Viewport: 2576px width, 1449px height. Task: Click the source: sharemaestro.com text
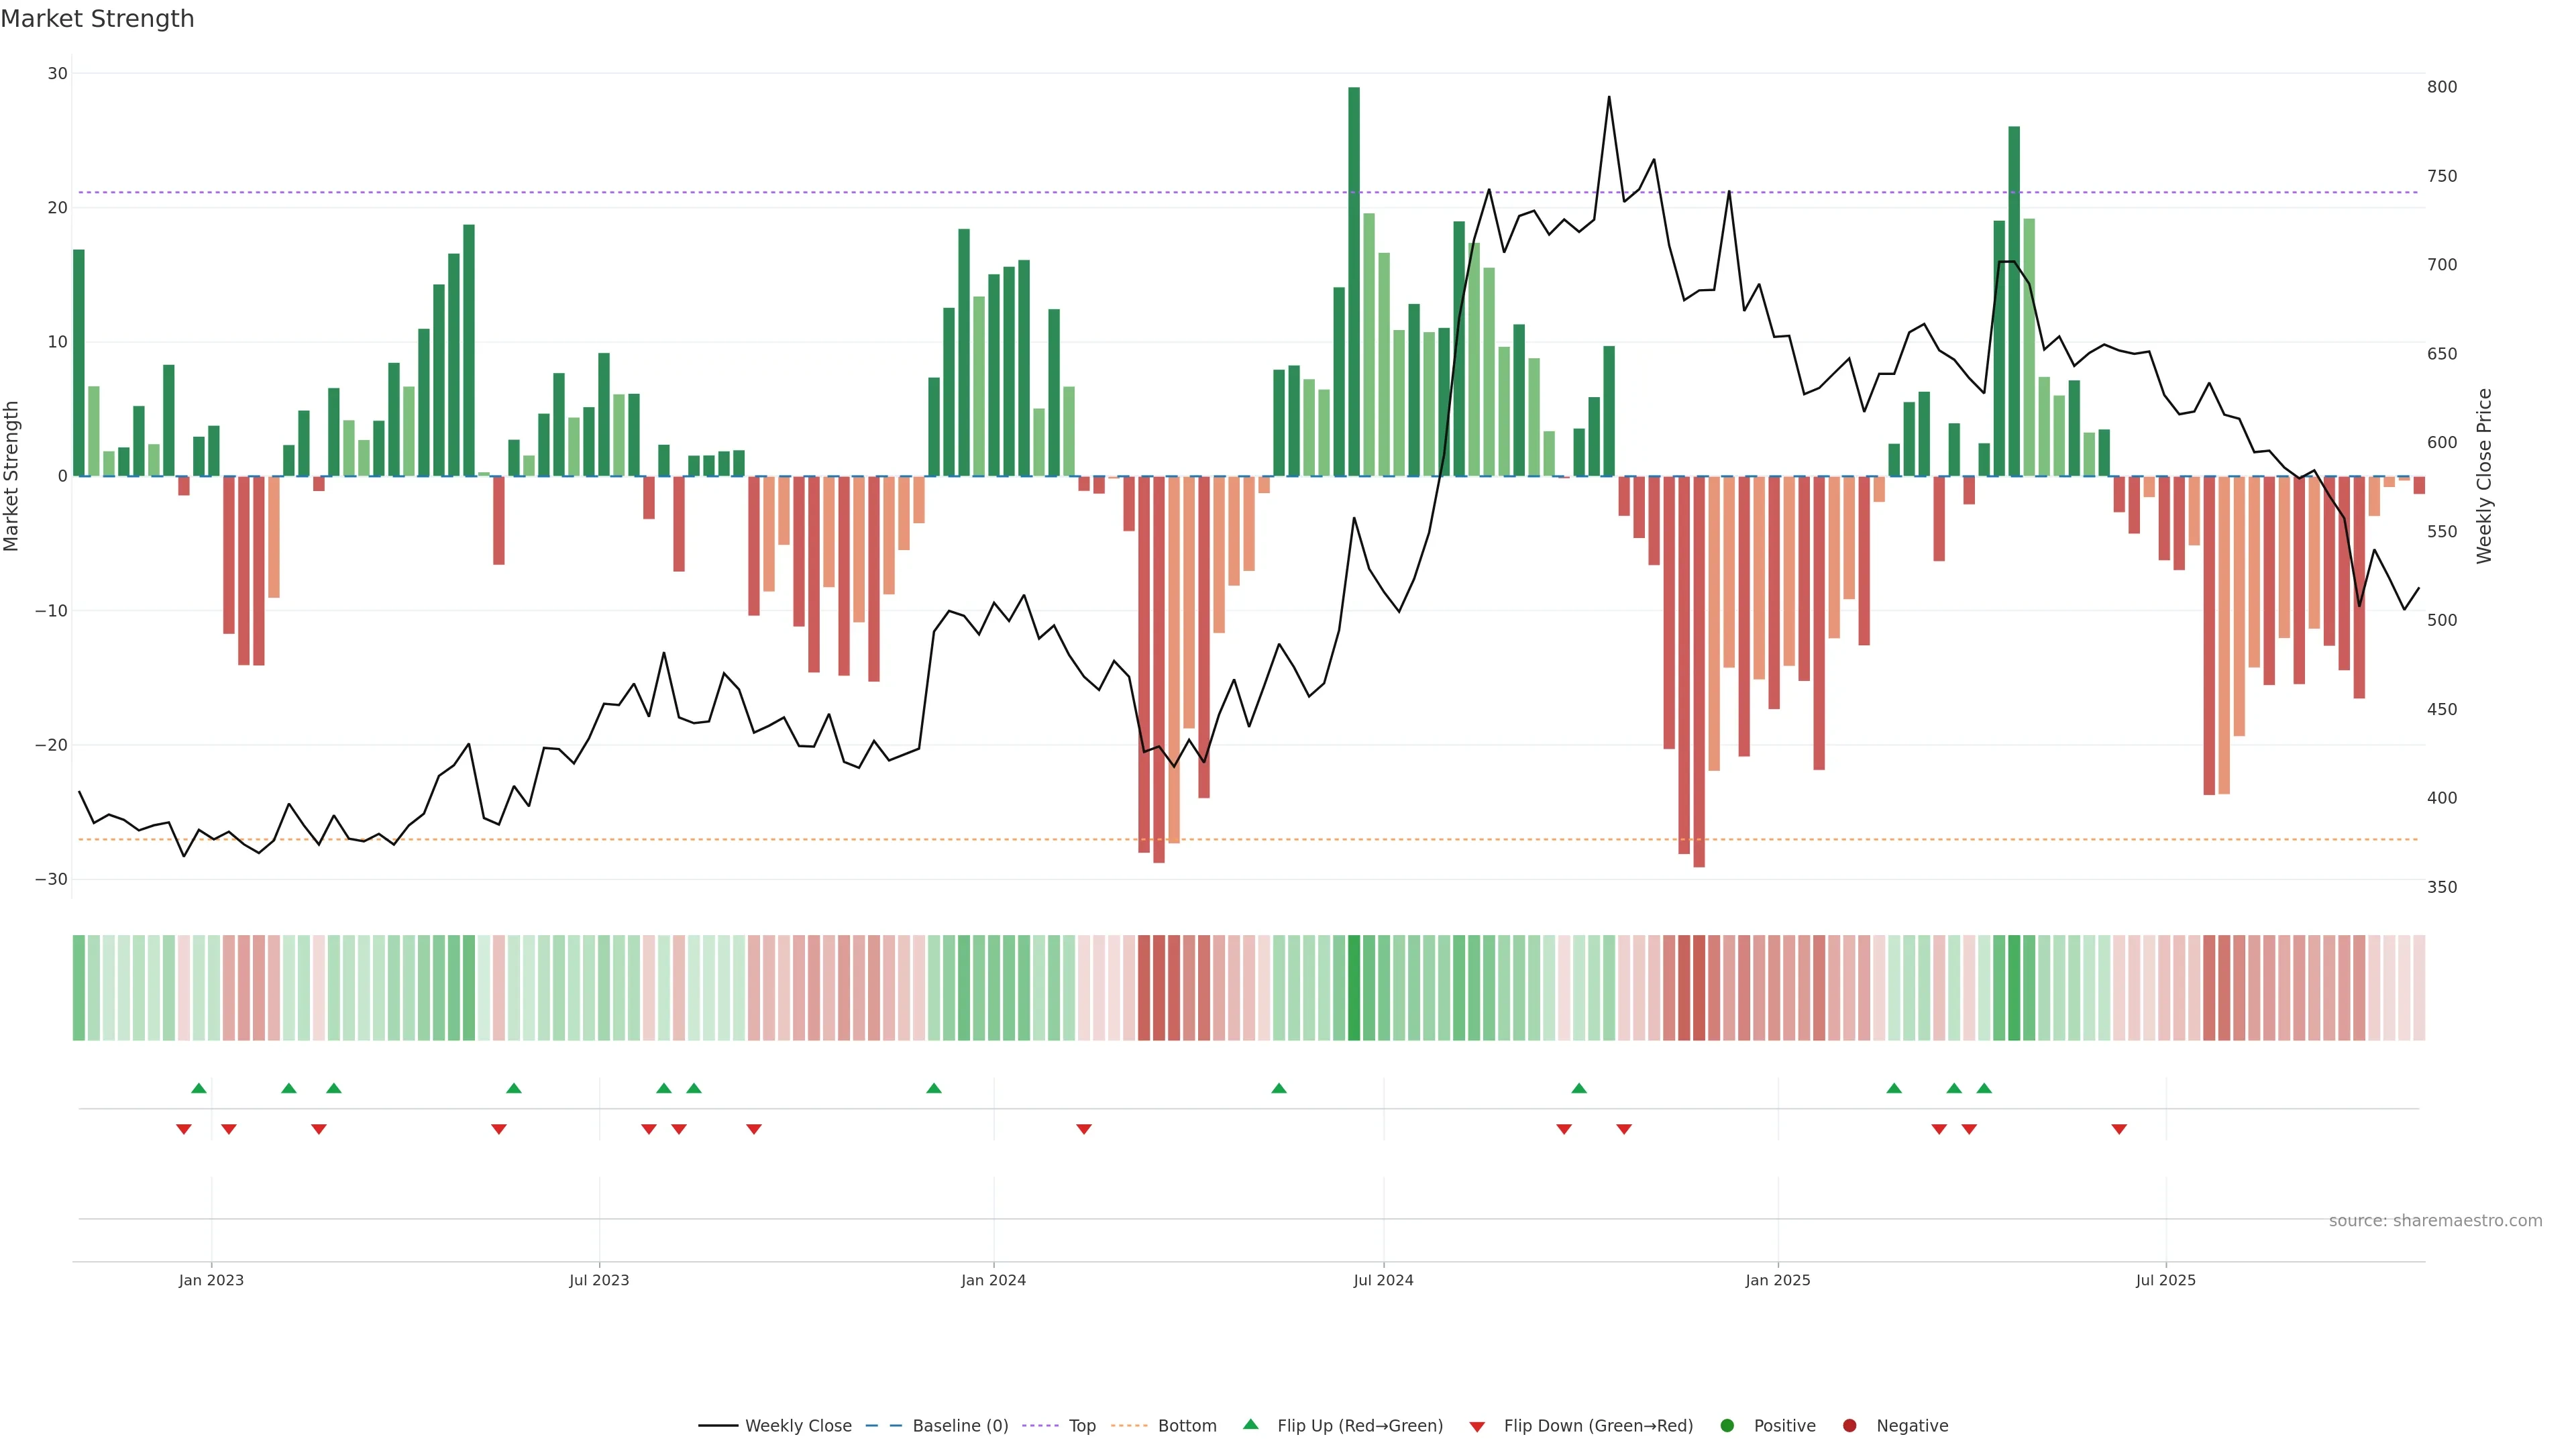tap(2435, 1221)
